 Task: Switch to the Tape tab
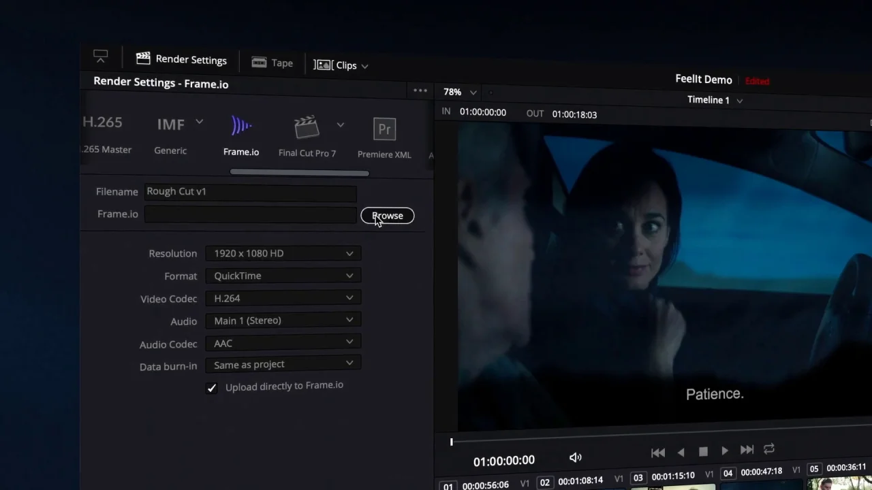click(x=272, y=63)
